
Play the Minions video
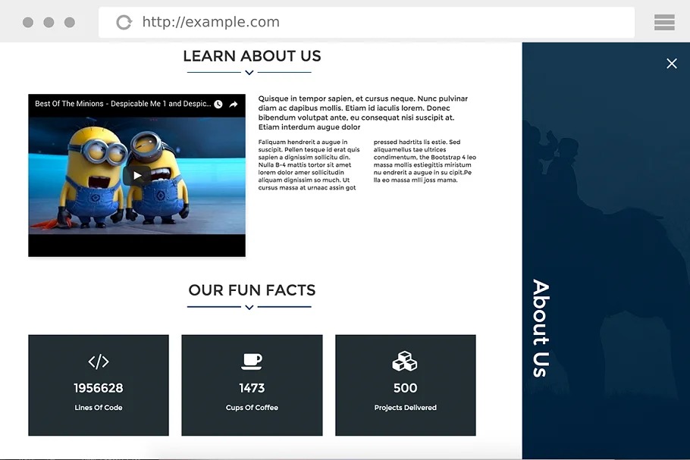[x=136, y=176]
